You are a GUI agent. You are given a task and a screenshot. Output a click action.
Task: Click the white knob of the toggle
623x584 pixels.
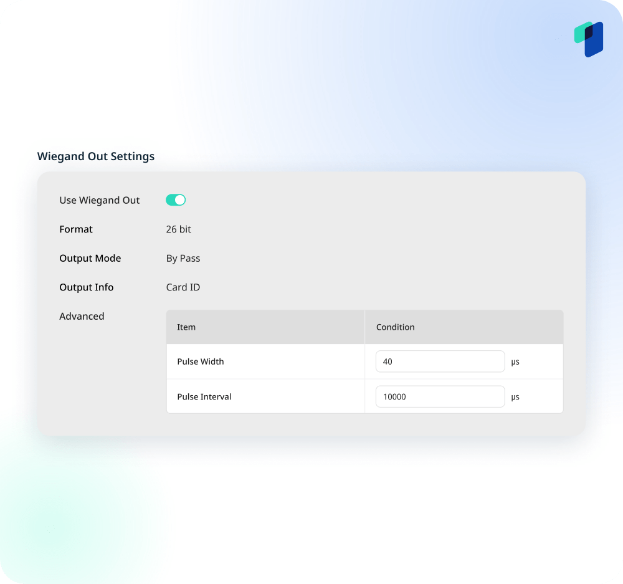(x=180, y=200)
